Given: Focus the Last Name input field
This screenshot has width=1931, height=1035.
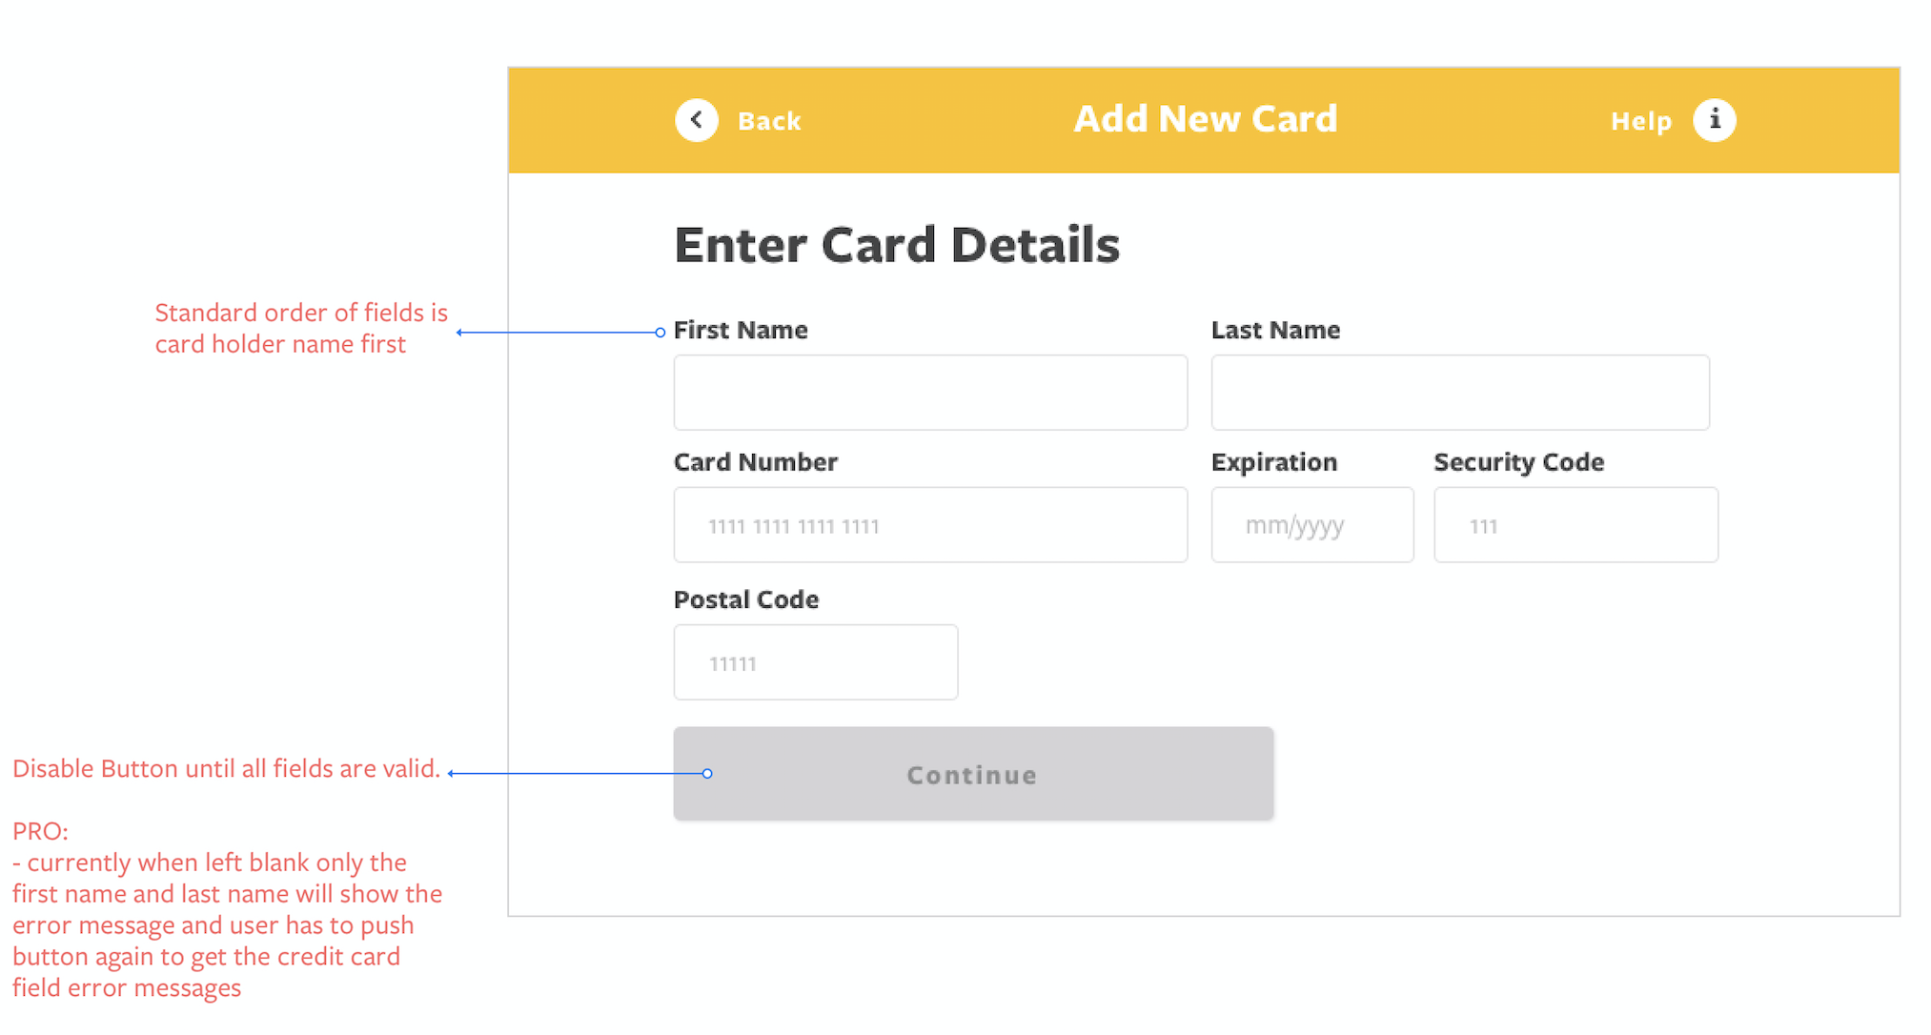Looking at the screenshot, I should (x=1459, y=392).
